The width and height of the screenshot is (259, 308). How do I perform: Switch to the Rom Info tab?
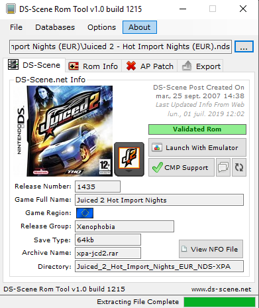point(93,66)
